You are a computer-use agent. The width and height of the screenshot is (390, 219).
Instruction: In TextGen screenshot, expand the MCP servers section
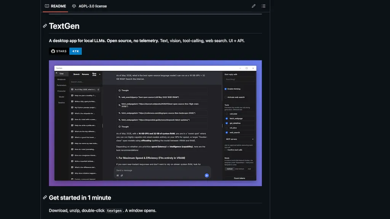click(239, 139)
